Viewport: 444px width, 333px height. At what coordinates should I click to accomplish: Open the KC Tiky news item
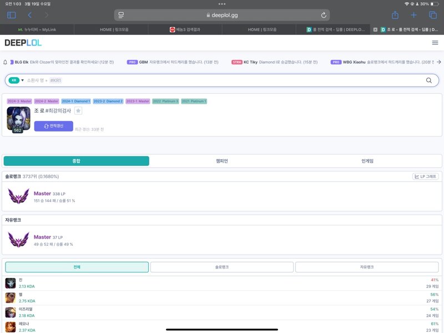(274, 62)
